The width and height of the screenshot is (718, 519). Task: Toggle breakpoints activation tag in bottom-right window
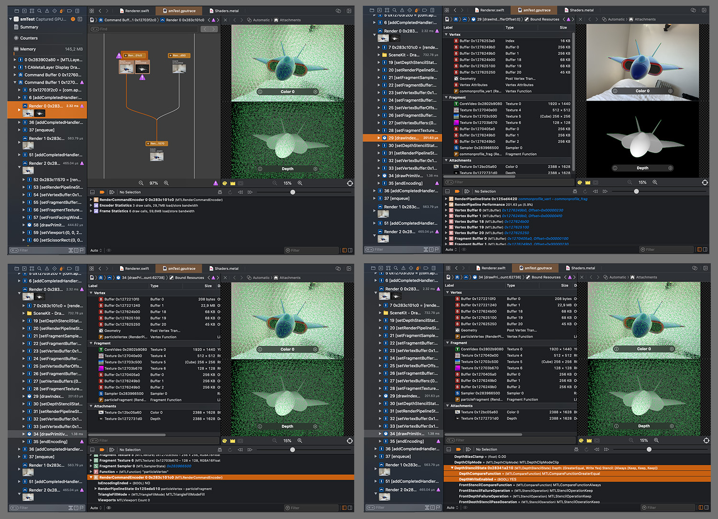click(458, 449)
